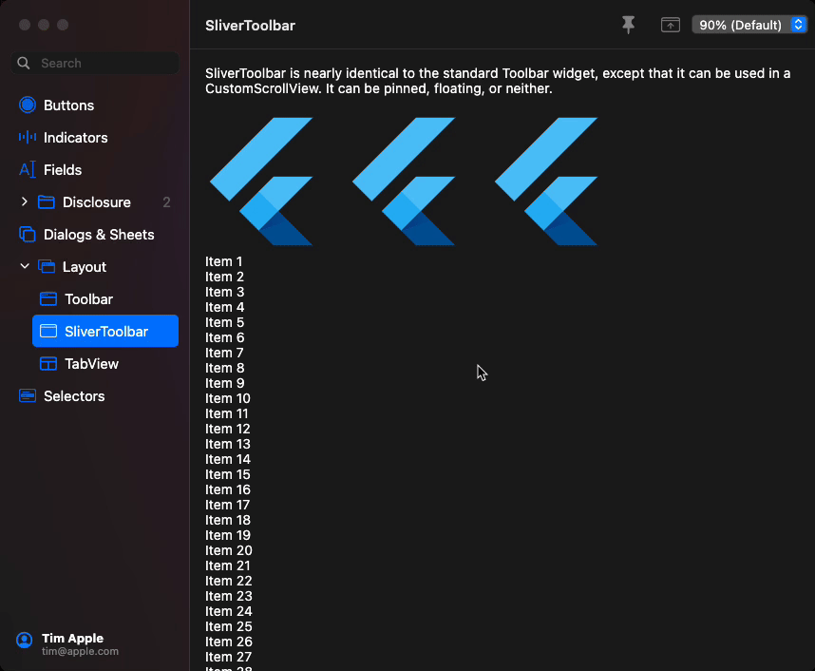The height and width of the screenshot is (671, 815).
Task: Click the tim@apple.com email text
Action: tap(80, 651)
